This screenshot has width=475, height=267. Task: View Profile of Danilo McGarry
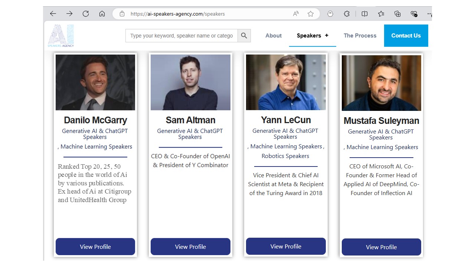(x=95, y=247)
